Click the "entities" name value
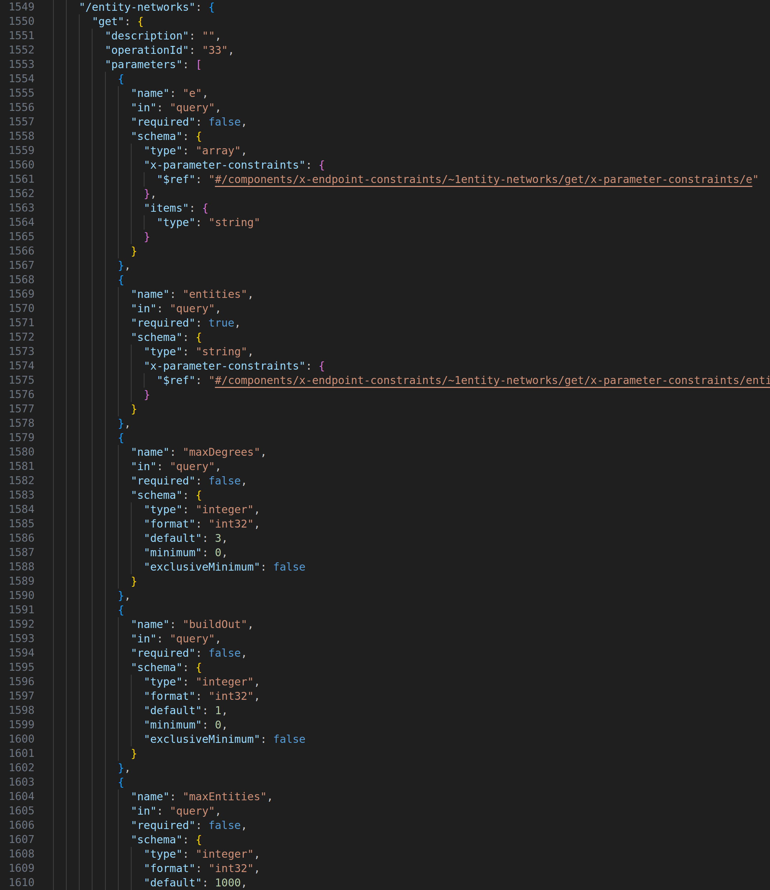This screenshot has width=770, height=890. click(215, 294)
